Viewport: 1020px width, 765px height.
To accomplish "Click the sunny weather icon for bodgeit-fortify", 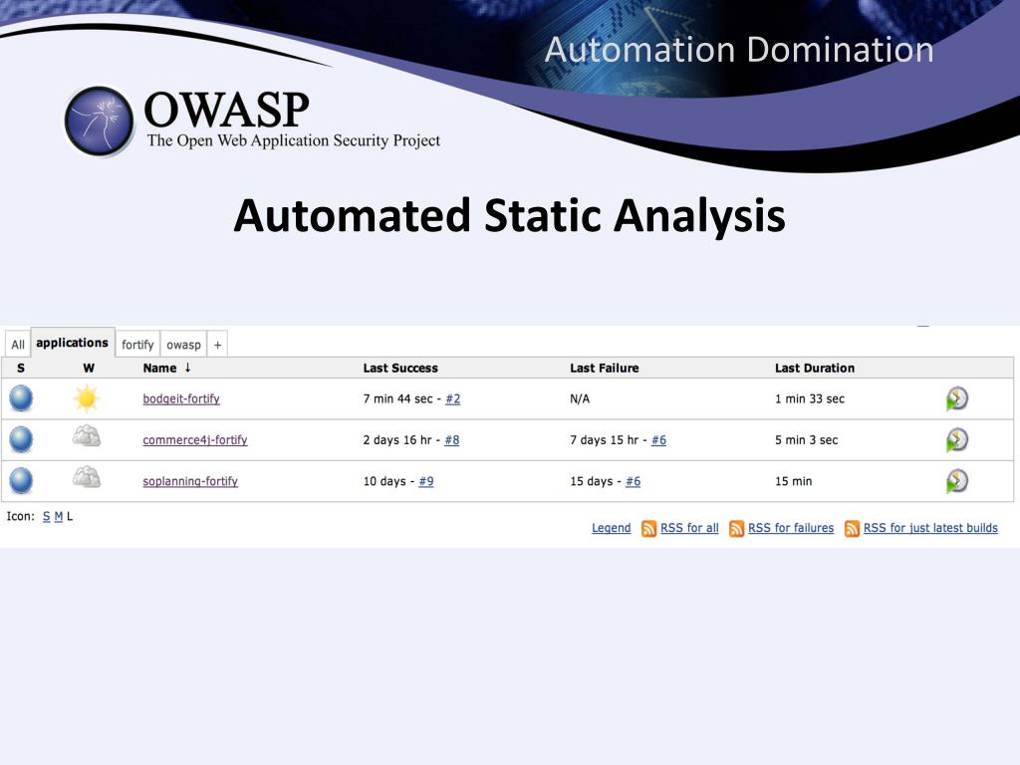I will pyautogui.click(x=87, y=398).
